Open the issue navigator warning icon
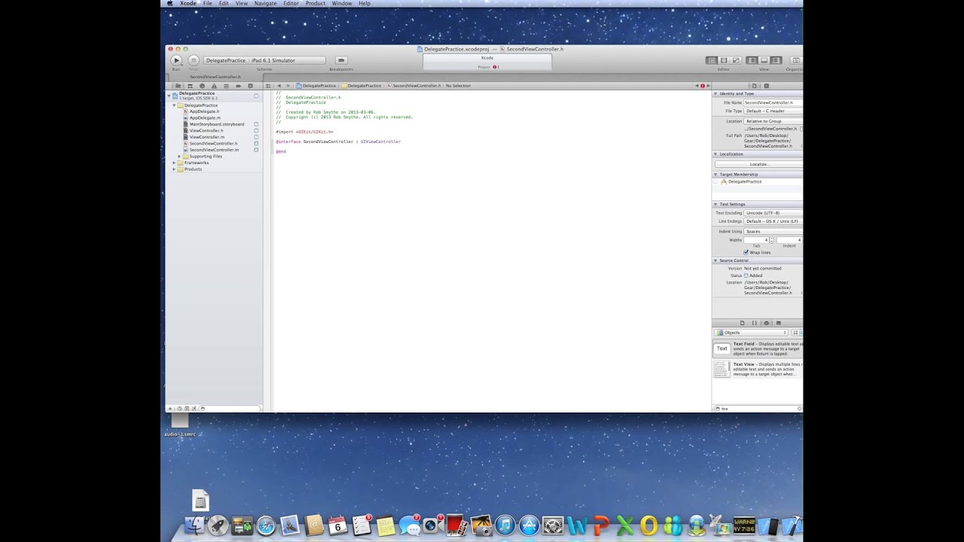Viewport: 964px width, 542px height. coord(214,86)
